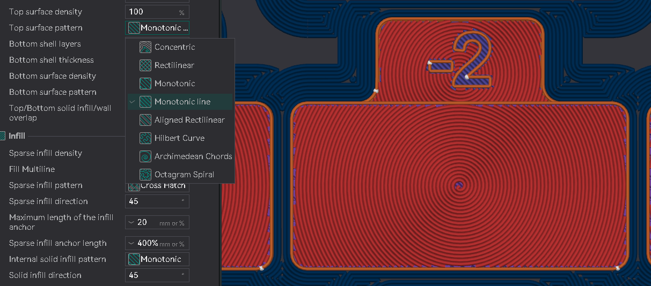Select the Concentric pattern icon
This screenshot has width=651, height=286.
click(x=145, y=47)
